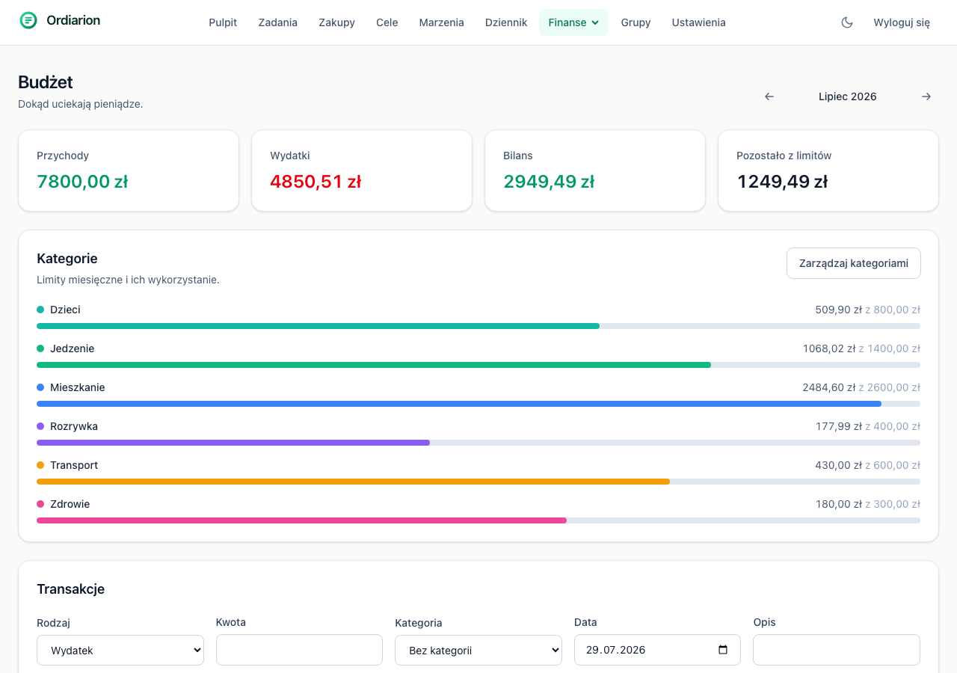Click the amount 177,99 zł z 400,00 zł

pos(868,426)
